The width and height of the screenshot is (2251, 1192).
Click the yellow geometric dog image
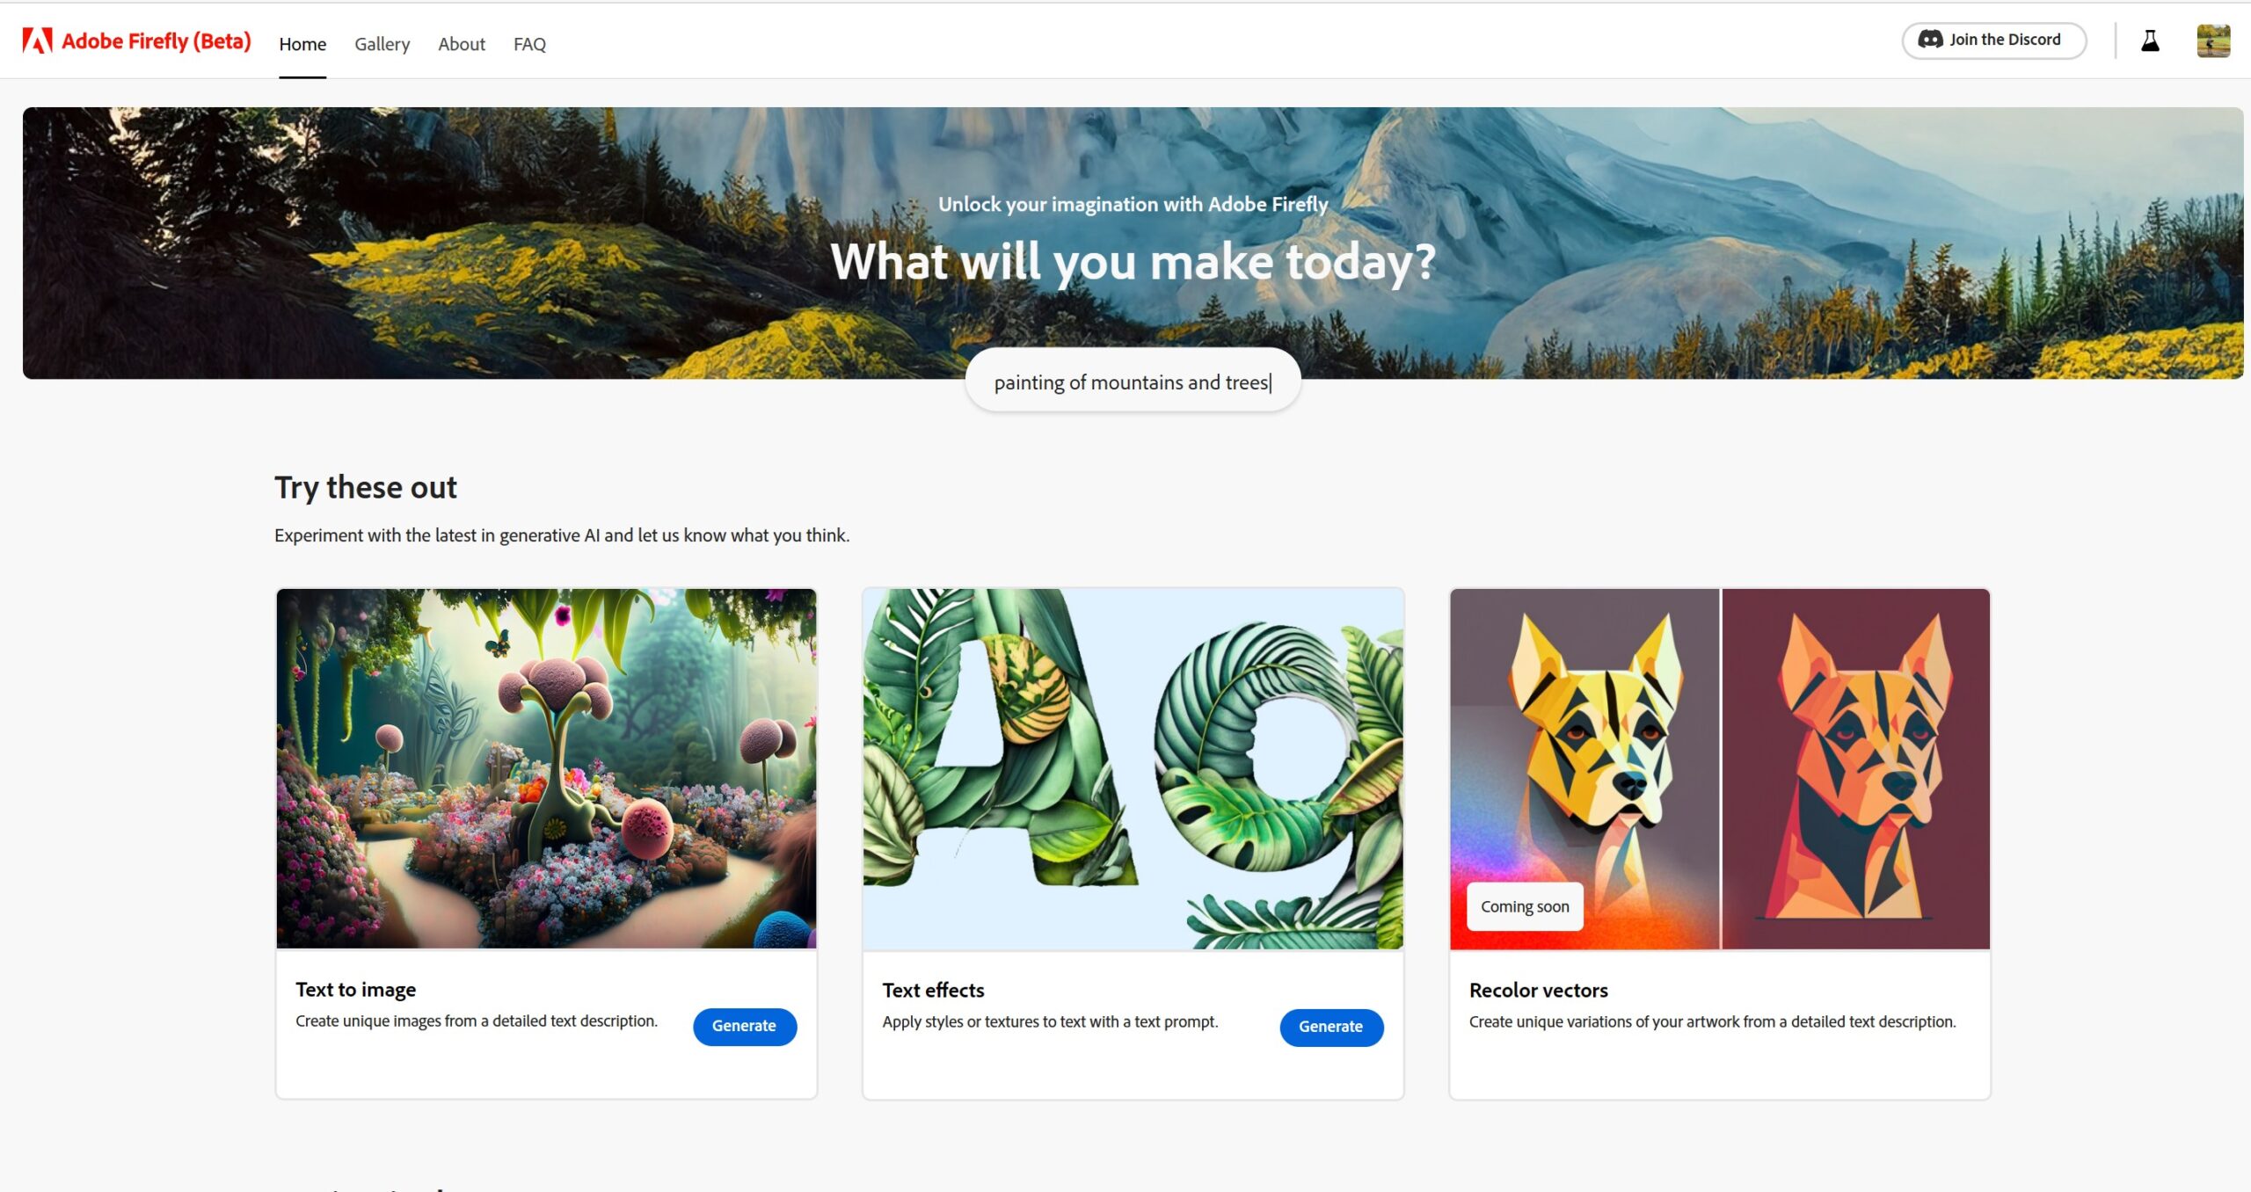(x=1584, y=769)
